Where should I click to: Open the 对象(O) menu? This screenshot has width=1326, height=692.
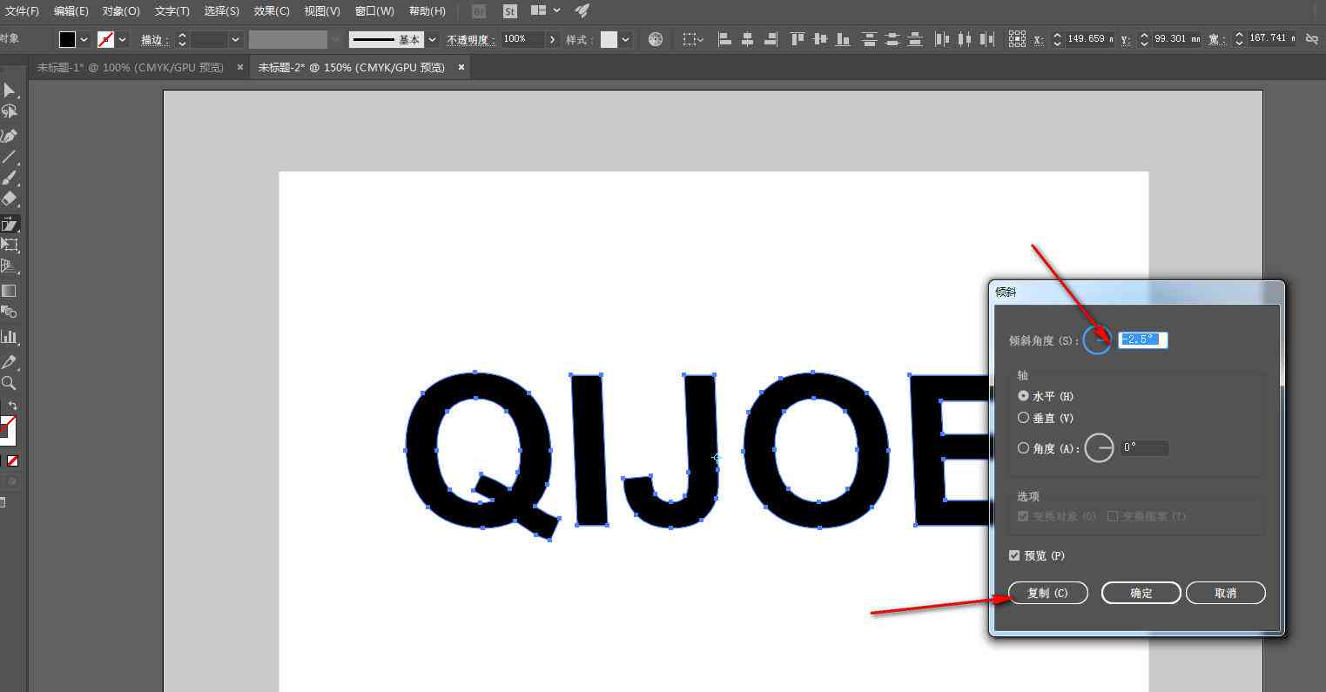click(x=121, y=11)
